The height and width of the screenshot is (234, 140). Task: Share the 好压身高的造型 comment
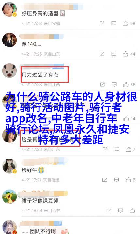pos(102,23)
